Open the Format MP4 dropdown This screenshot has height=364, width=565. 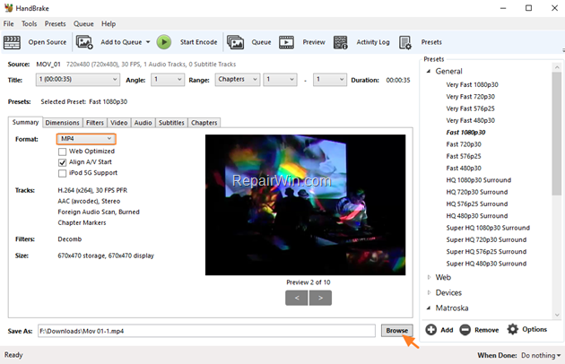[x=86, y=139]
